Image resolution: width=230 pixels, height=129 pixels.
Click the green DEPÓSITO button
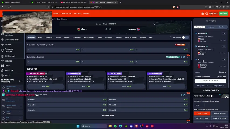224,13
